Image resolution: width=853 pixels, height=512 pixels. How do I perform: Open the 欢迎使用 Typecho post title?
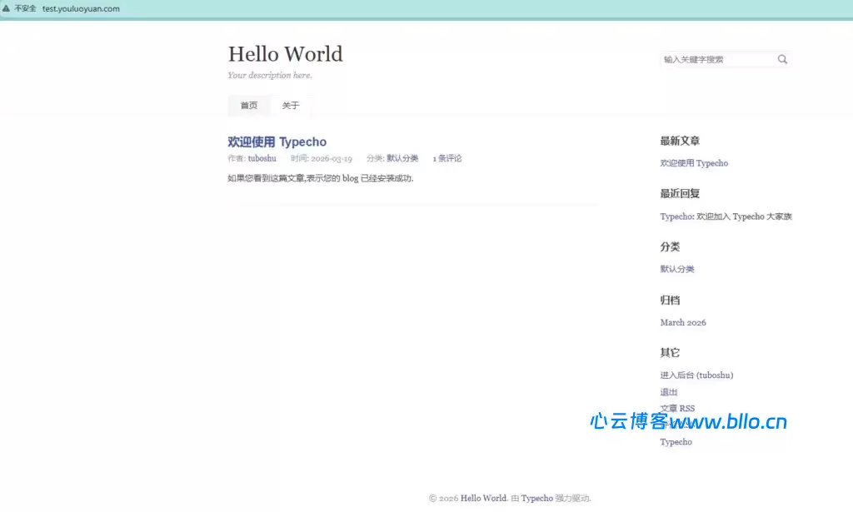[x=277, y=142]
